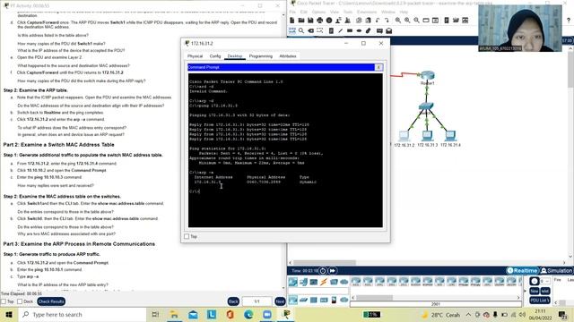
Task: Add a Place Note to workspace
Action: tap(331, 31)
